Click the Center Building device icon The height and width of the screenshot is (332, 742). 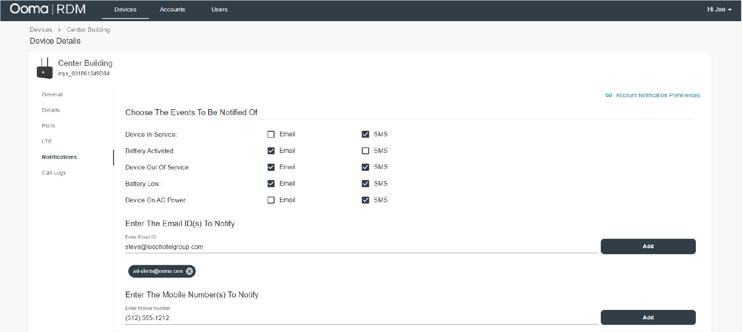point(44,68)
